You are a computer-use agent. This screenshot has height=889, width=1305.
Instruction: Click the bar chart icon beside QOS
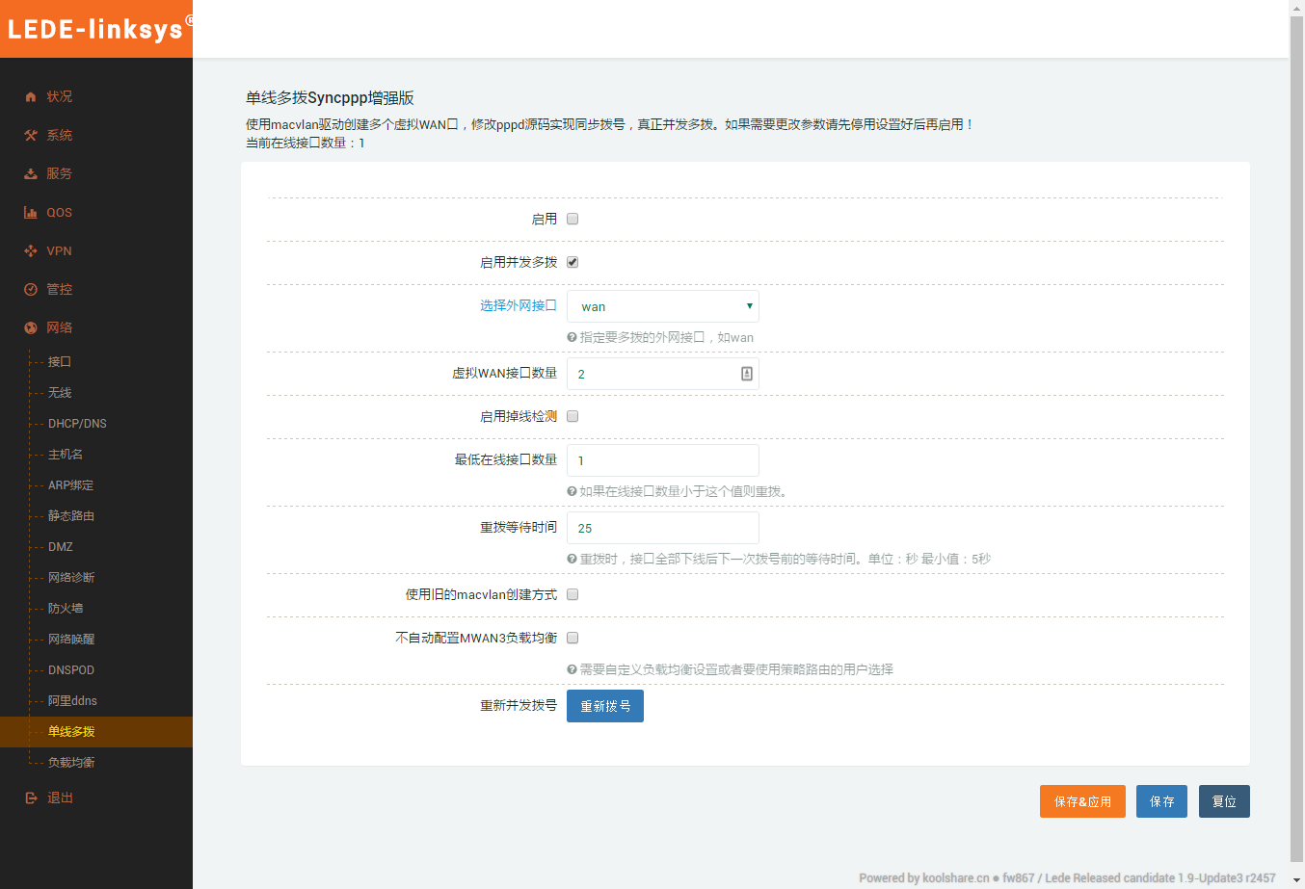click(x=31, y=213)
